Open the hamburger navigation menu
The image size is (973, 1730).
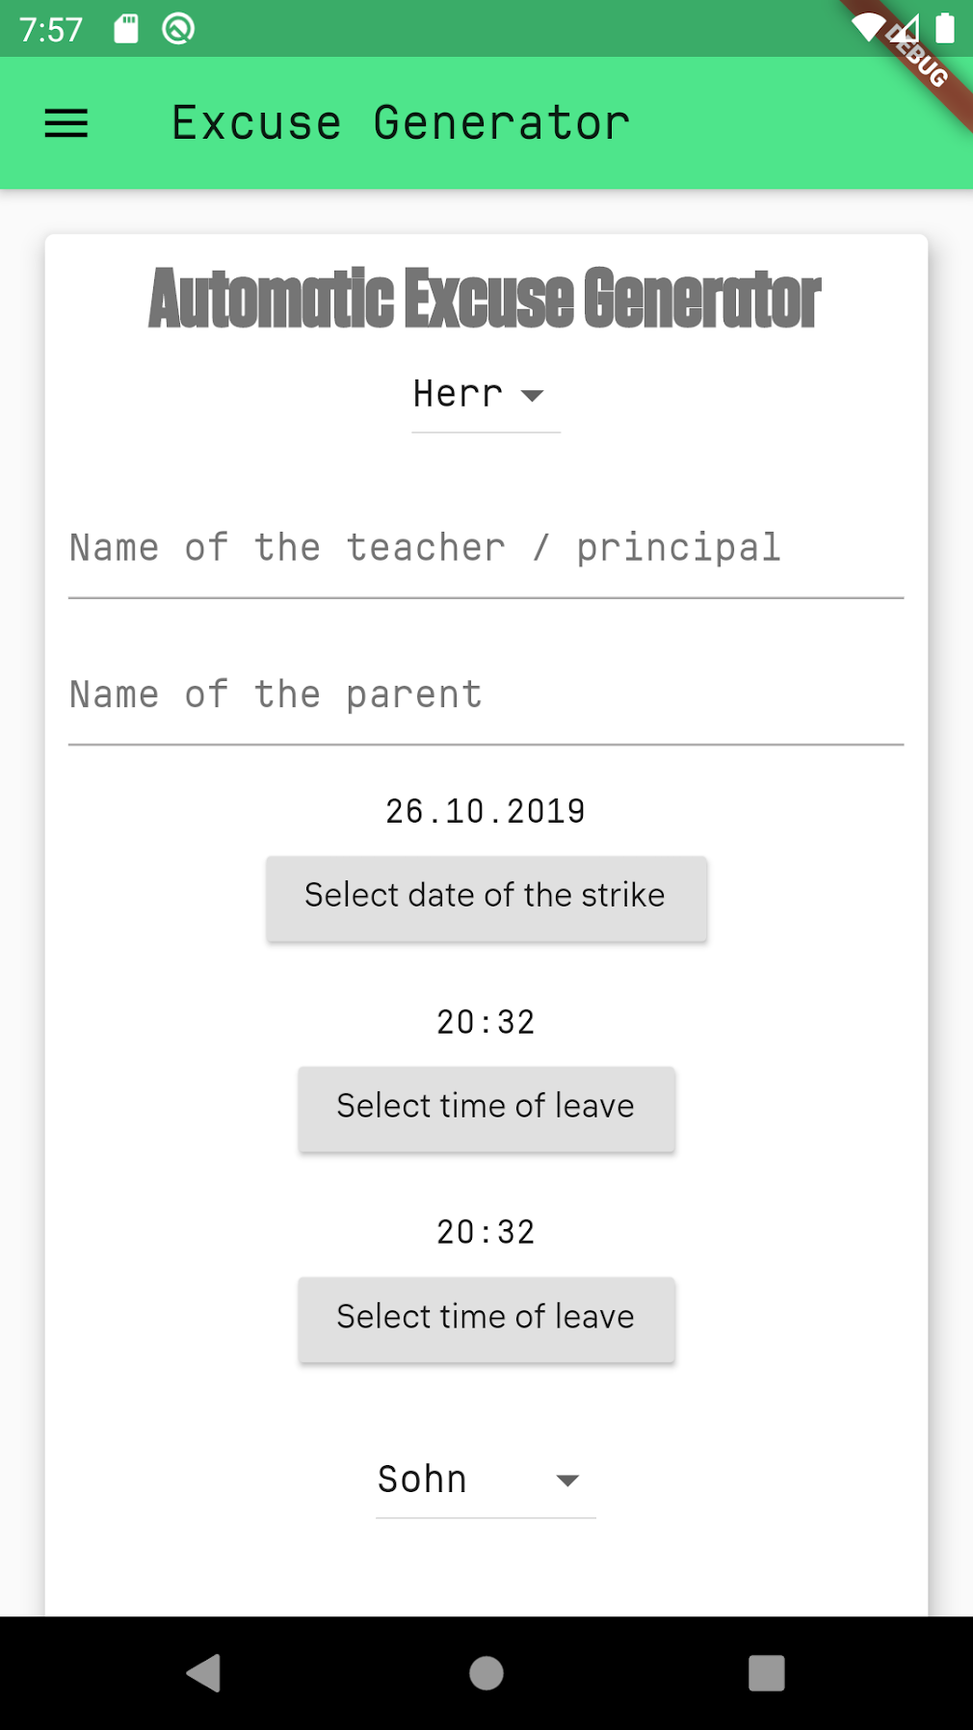[x=66, y=123]
